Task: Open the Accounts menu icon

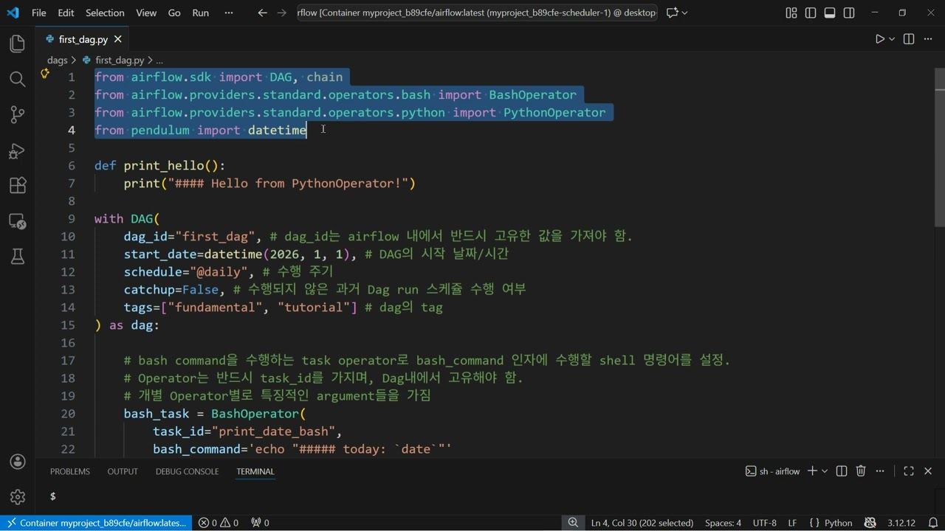Action: [17, 462]
